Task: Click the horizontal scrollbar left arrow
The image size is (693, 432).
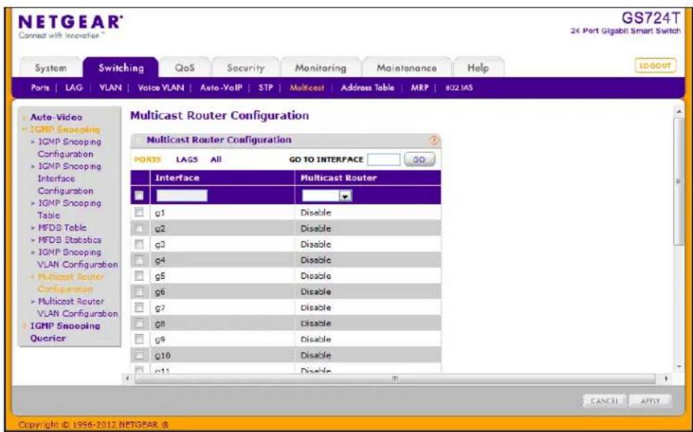Action: [x=129, y=379]
